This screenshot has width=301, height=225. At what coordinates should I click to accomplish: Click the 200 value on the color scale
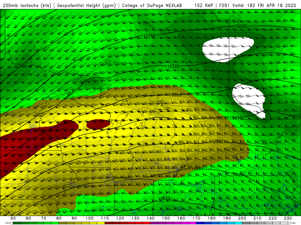tap(242, 218)
